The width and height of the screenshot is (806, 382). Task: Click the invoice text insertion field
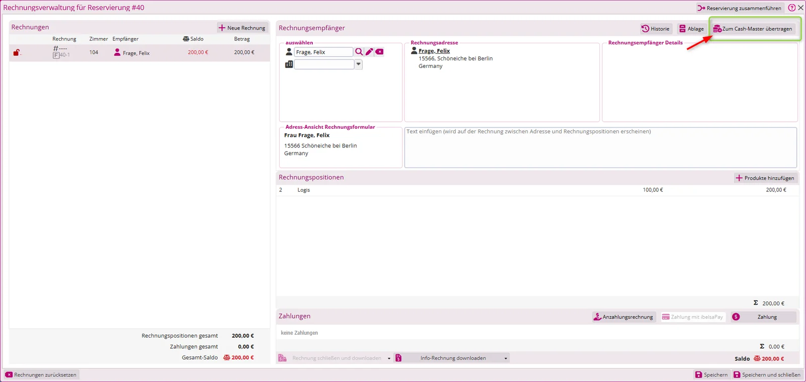pos(600,147)
